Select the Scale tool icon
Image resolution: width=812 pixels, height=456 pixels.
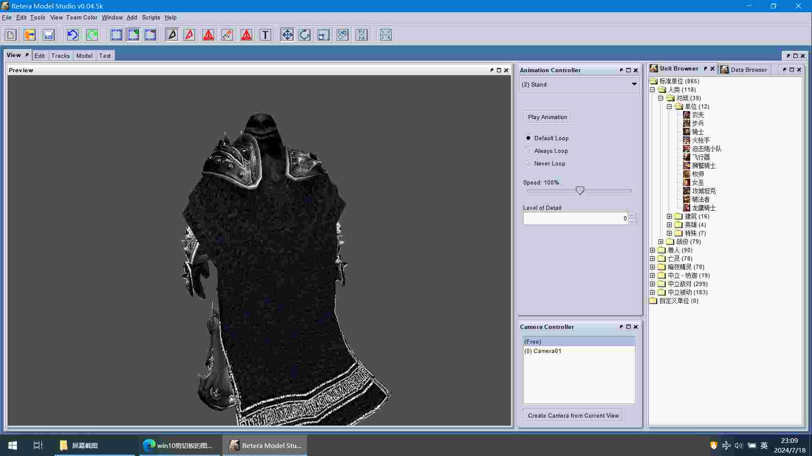[324, 35]
